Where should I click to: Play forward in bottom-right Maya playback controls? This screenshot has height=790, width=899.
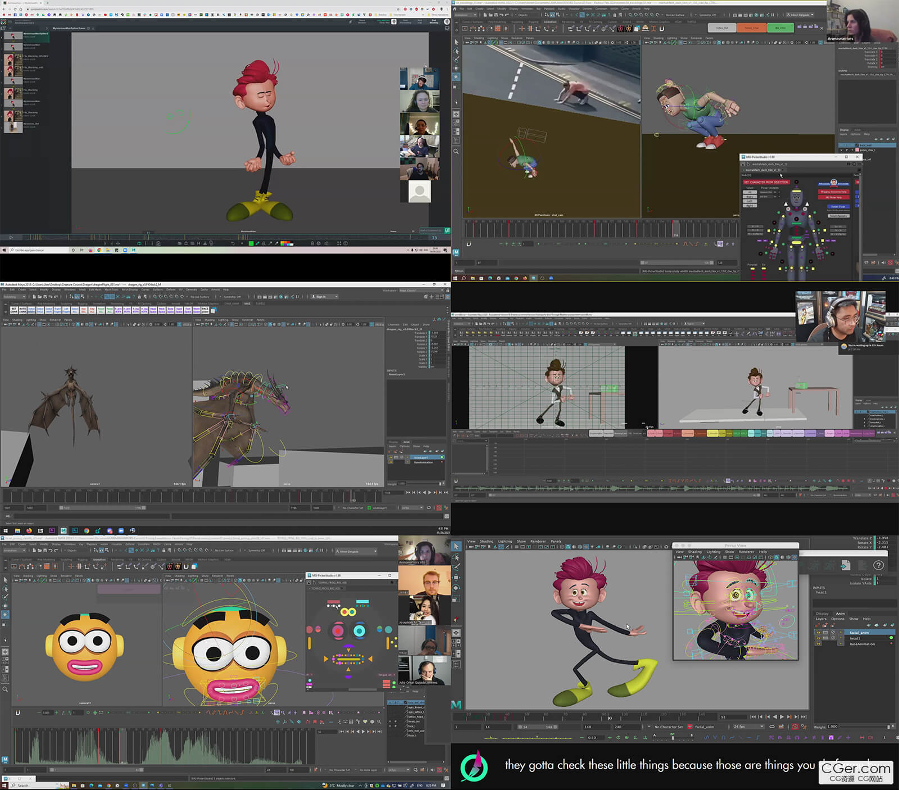click(782, 717)
